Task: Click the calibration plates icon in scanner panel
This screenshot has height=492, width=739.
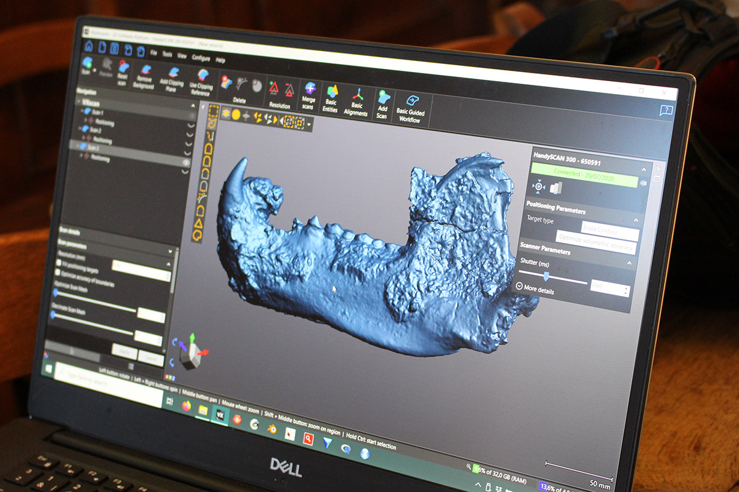Action: (556, 188)
